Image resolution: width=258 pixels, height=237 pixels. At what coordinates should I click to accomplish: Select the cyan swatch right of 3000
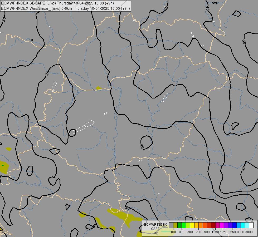coord(243,225)
